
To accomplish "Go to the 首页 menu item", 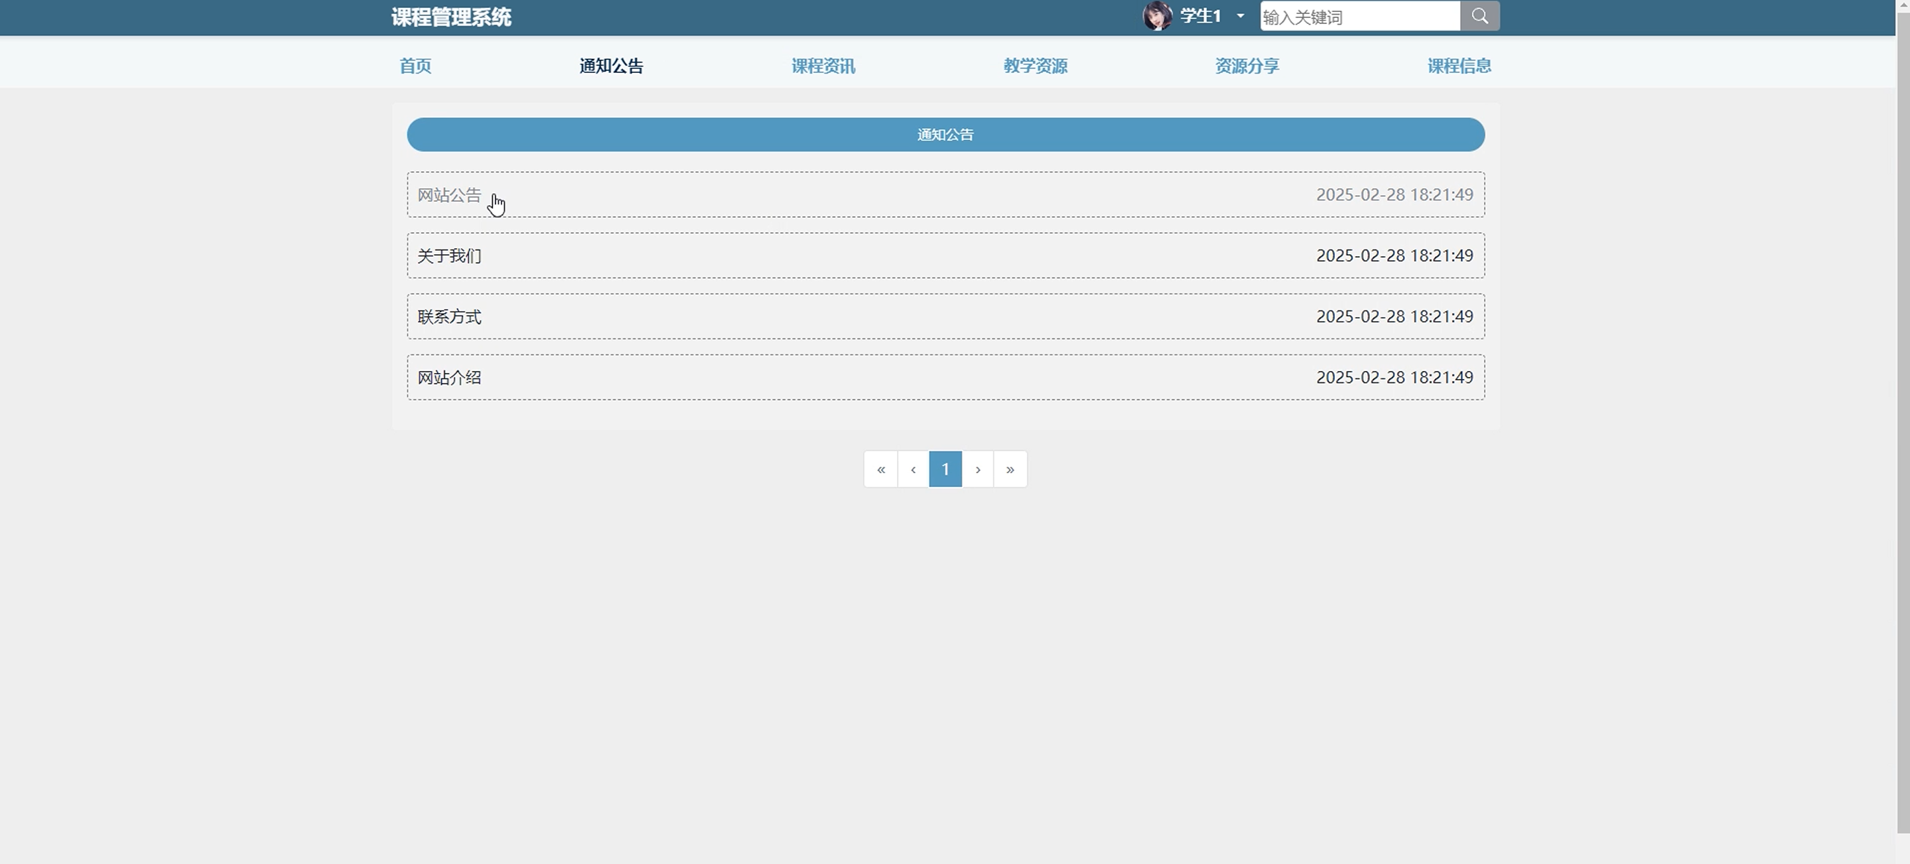I will 415,66.
